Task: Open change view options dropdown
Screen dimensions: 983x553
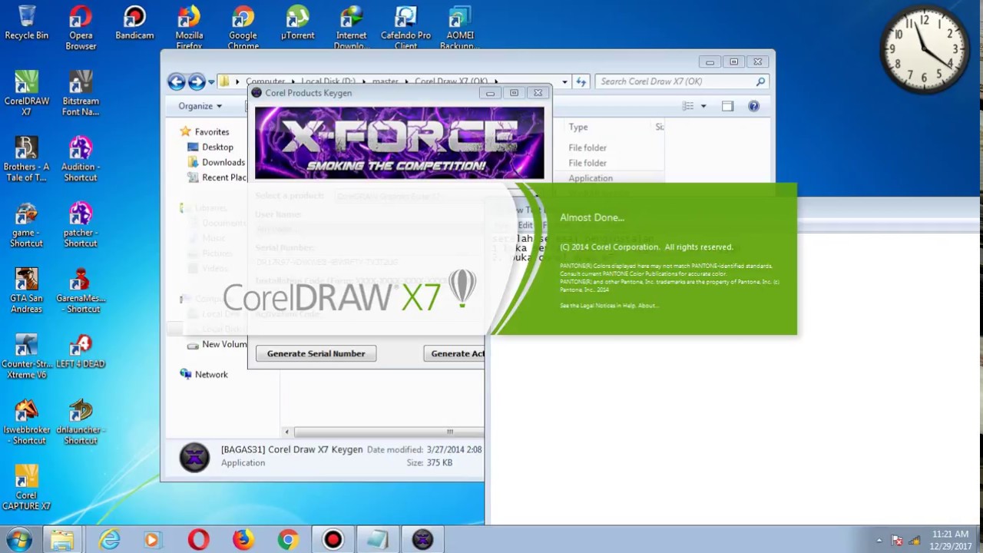Action: click(703, 106)
